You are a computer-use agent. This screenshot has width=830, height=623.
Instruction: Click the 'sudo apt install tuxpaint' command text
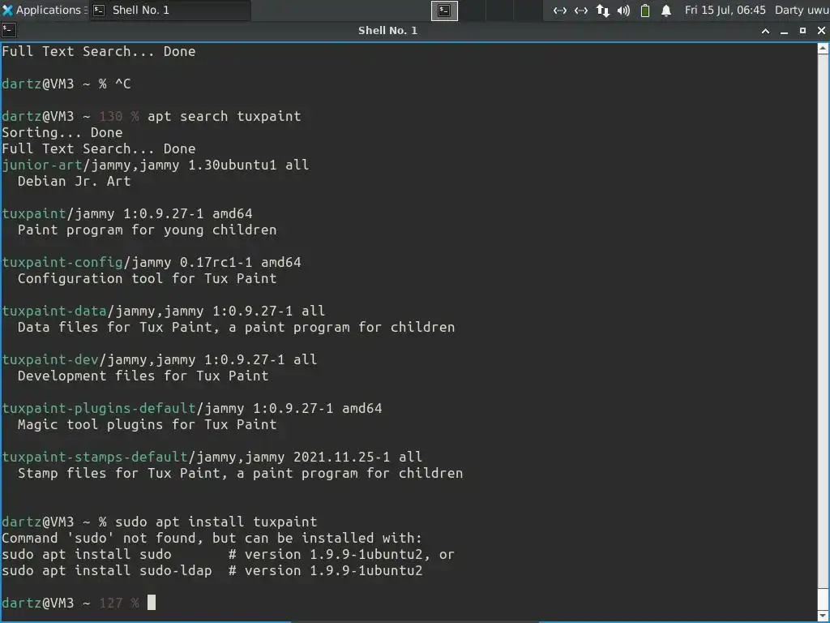coord(216,522)
